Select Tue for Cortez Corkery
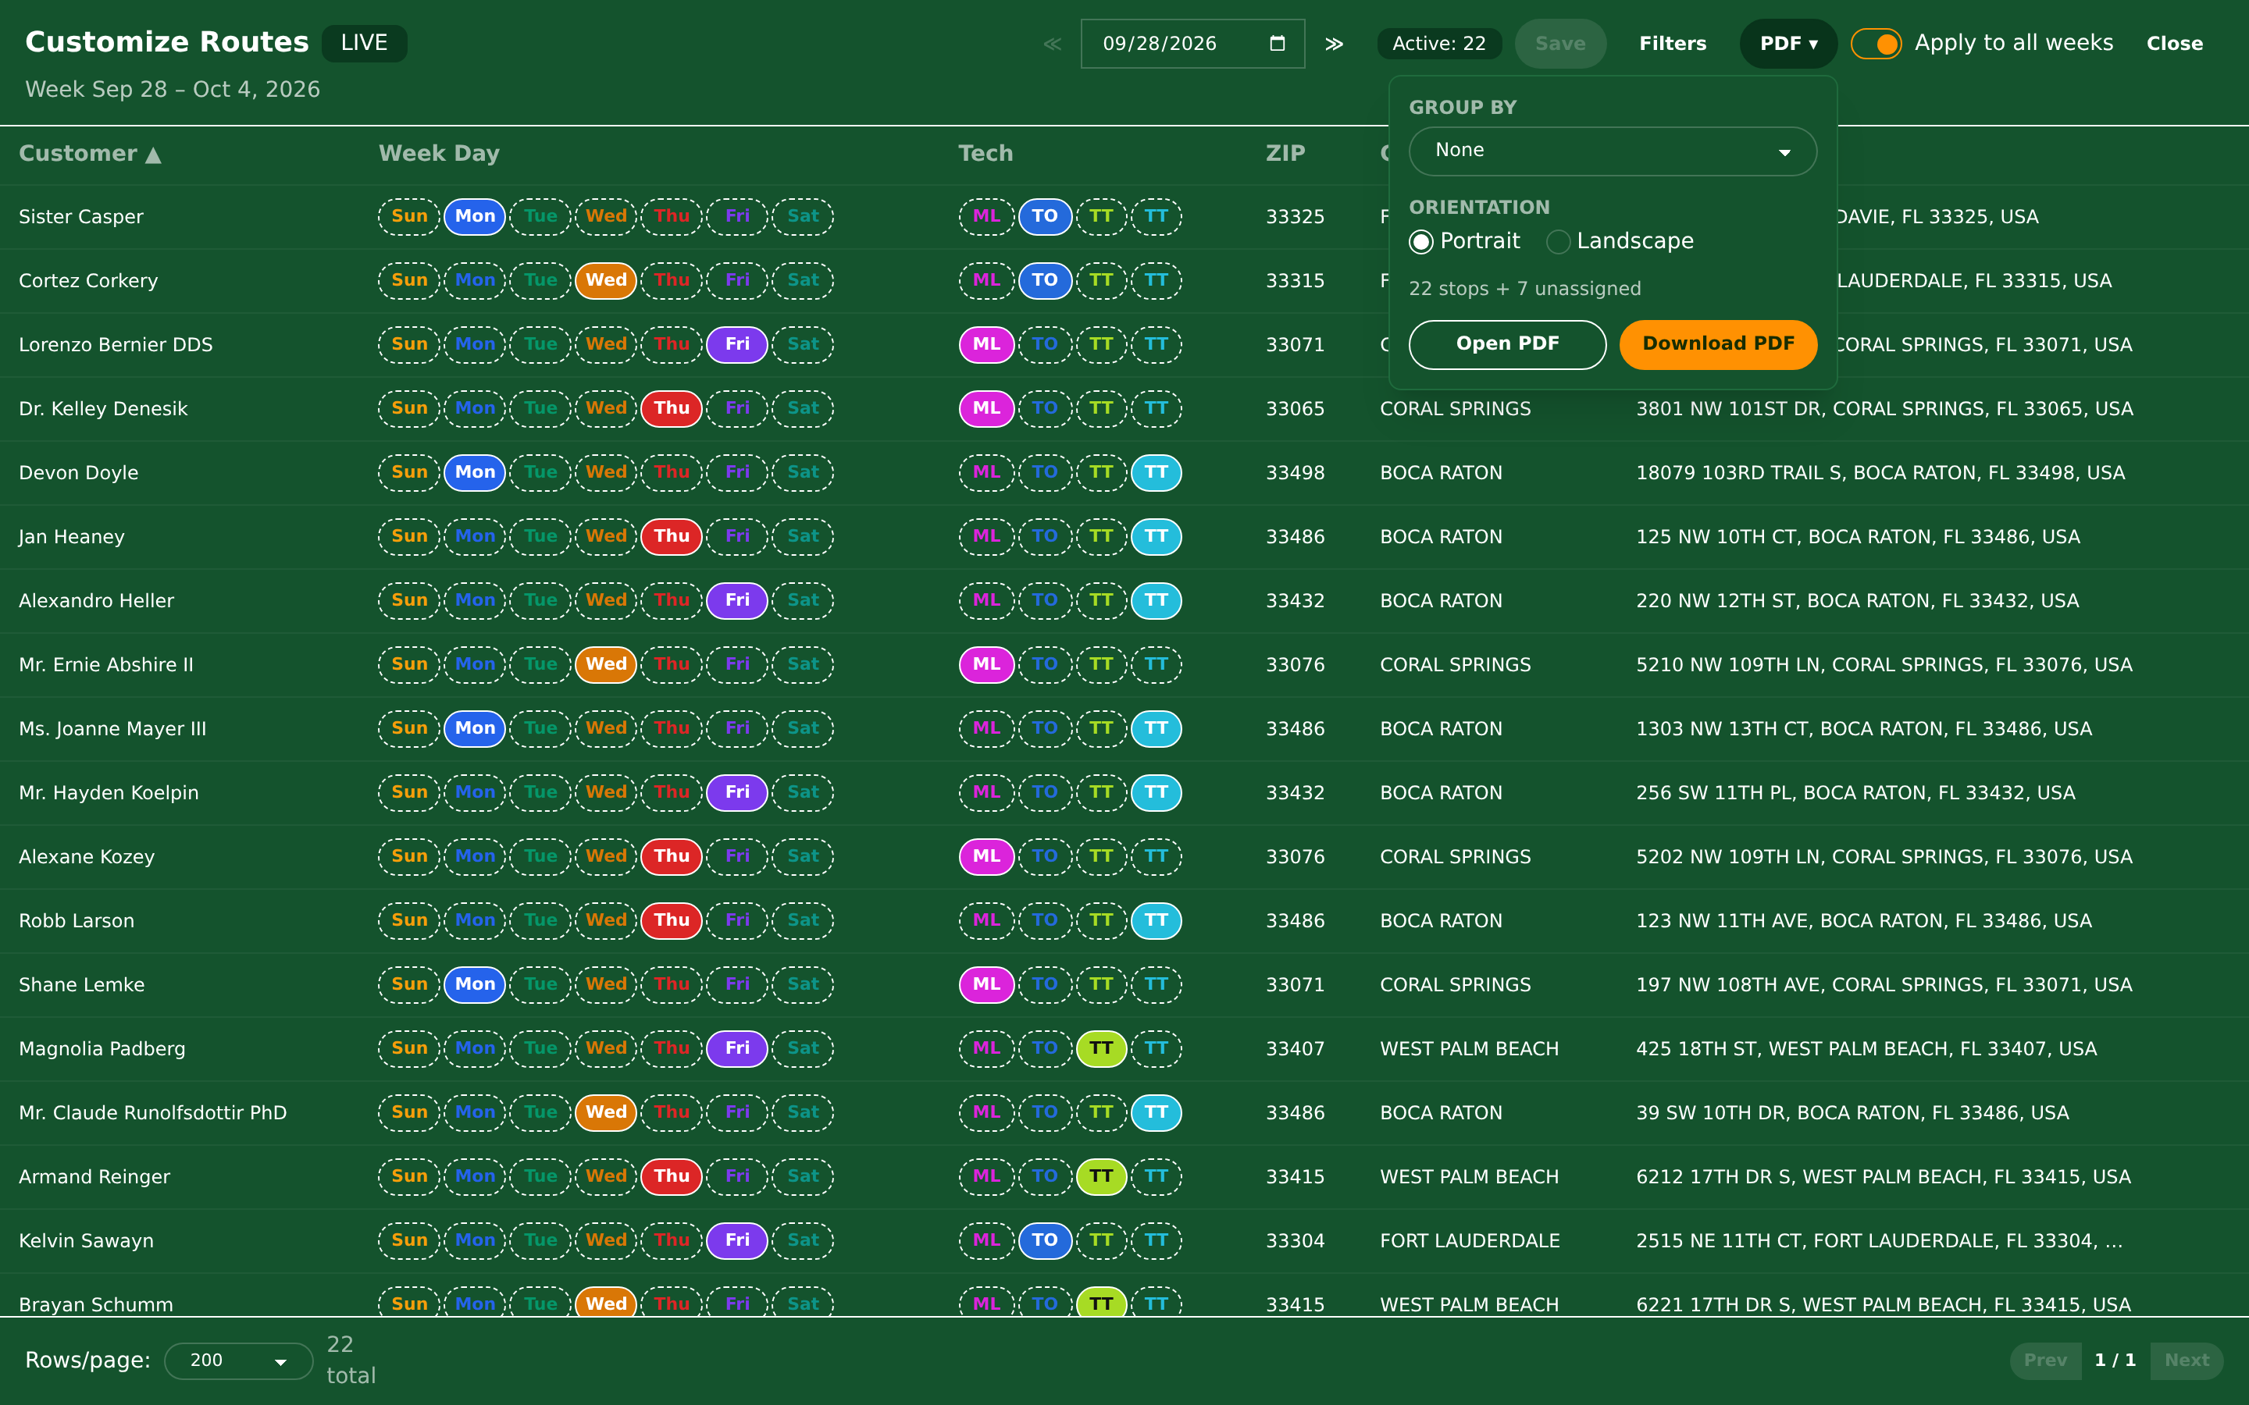 pos(540,281)
